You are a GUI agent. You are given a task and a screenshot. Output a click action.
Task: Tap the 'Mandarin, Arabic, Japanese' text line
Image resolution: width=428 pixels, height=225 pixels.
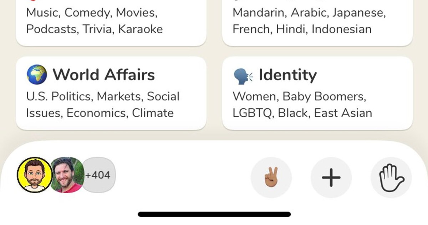(309, 13)
